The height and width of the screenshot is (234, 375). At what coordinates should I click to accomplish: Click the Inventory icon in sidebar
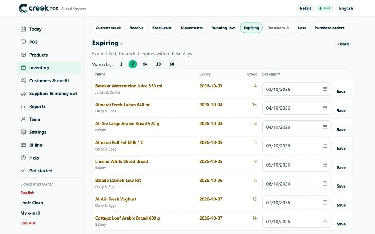point(23,67)
